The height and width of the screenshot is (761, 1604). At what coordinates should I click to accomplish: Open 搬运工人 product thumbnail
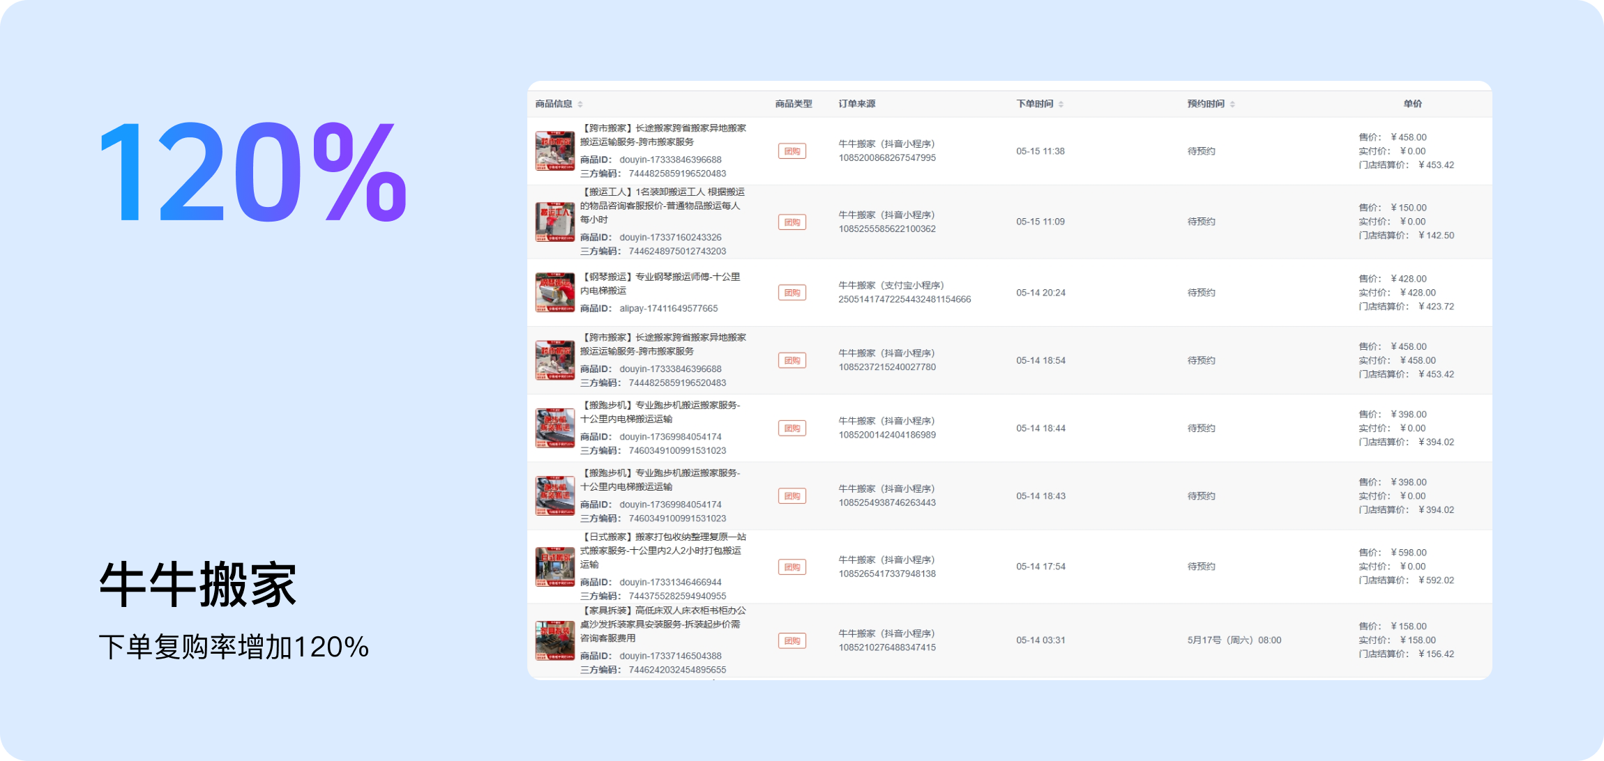pyautogui.click(x=554, y=222)
